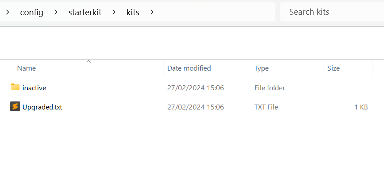Screen dimensions: 384x185
Task: Click the inactive folder name
Action: click(34, 88)
